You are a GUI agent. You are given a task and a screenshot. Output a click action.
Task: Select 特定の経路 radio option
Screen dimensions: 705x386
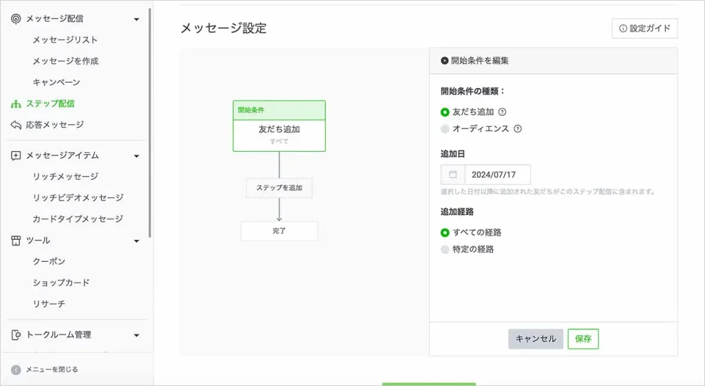click(445, 250)
